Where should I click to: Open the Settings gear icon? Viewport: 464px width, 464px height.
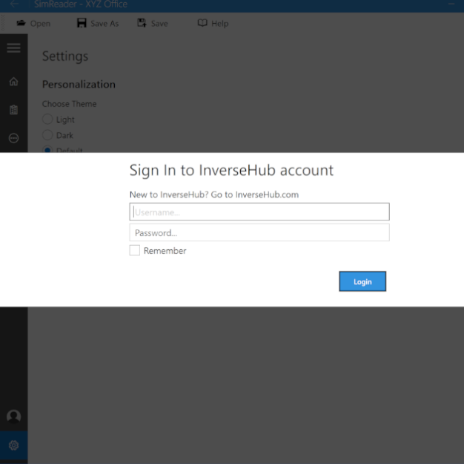point(13,445)
